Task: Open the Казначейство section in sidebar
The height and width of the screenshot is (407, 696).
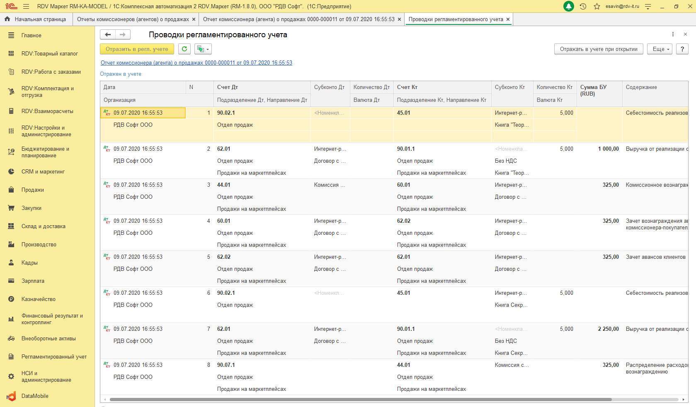Action: point(38,299)
